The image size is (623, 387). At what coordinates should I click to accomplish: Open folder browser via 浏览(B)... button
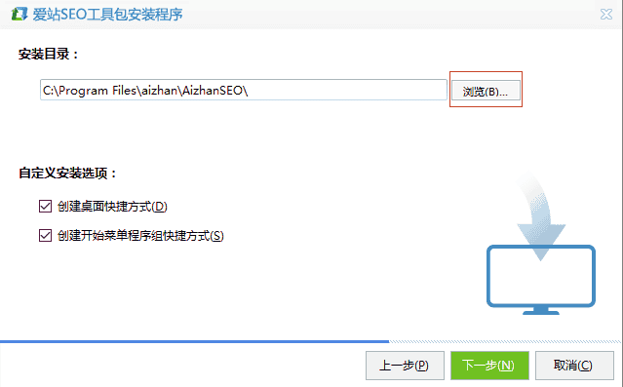point(486,91)
